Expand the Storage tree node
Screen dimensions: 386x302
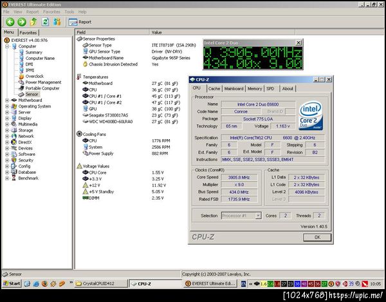pos(6,130)
